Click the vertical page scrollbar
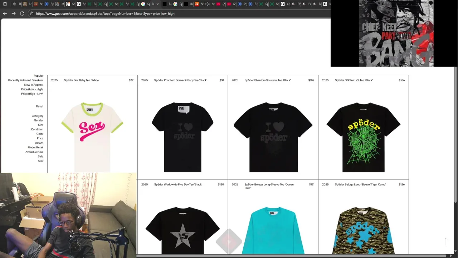 click(x=455, y=134)
